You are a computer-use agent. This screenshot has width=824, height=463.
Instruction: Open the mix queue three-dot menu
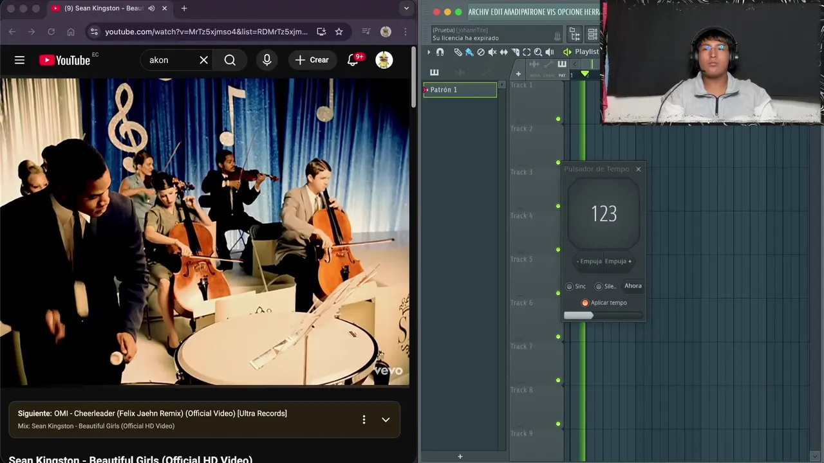point(364,419)
